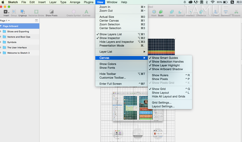
Task: Expand the Symbols folder arrow
Action: (x=1, y=42)
